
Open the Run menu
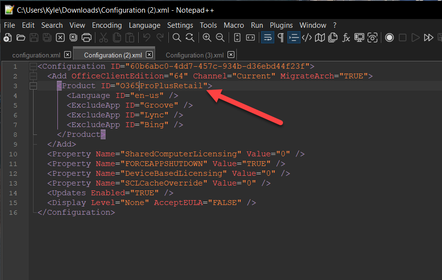257,25
